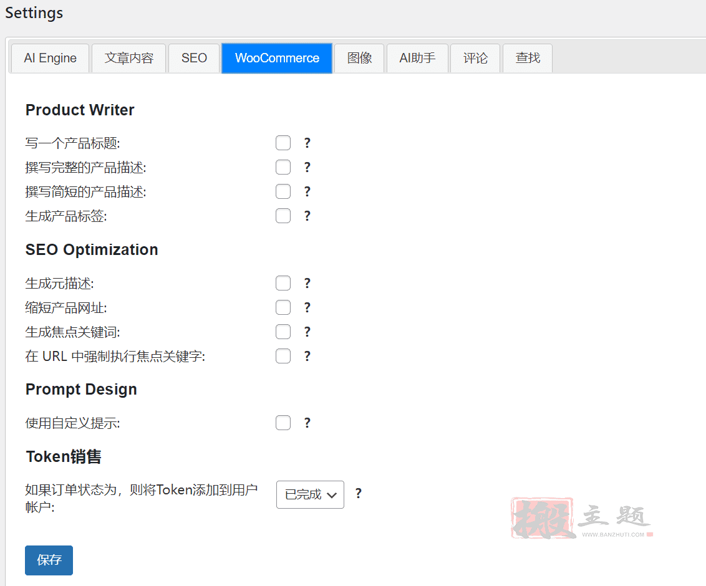Screen dimensions: 706x586
Task: Click the Product Writer heading
Action: click(x=80, y=110)
